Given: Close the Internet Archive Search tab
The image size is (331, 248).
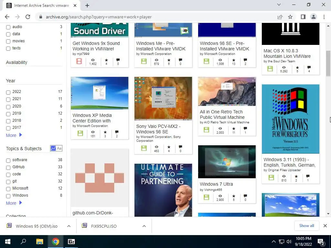Looking at the screenshot, I should pos(75,5).
